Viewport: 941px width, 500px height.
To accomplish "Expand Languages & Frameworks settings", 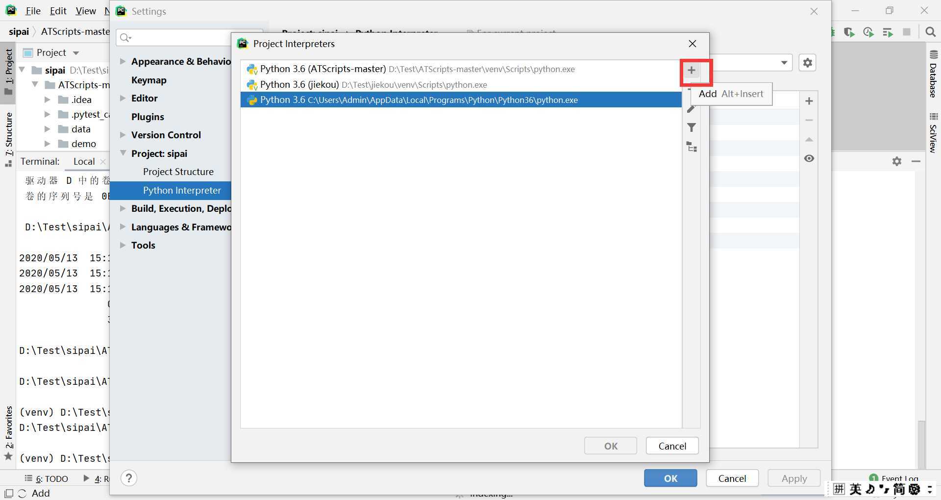I will click(123, 226).
